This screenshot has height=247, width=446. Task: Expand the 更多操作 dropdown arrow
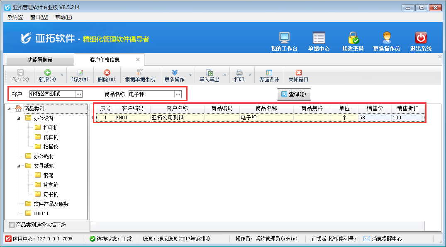tap(190, 76)
